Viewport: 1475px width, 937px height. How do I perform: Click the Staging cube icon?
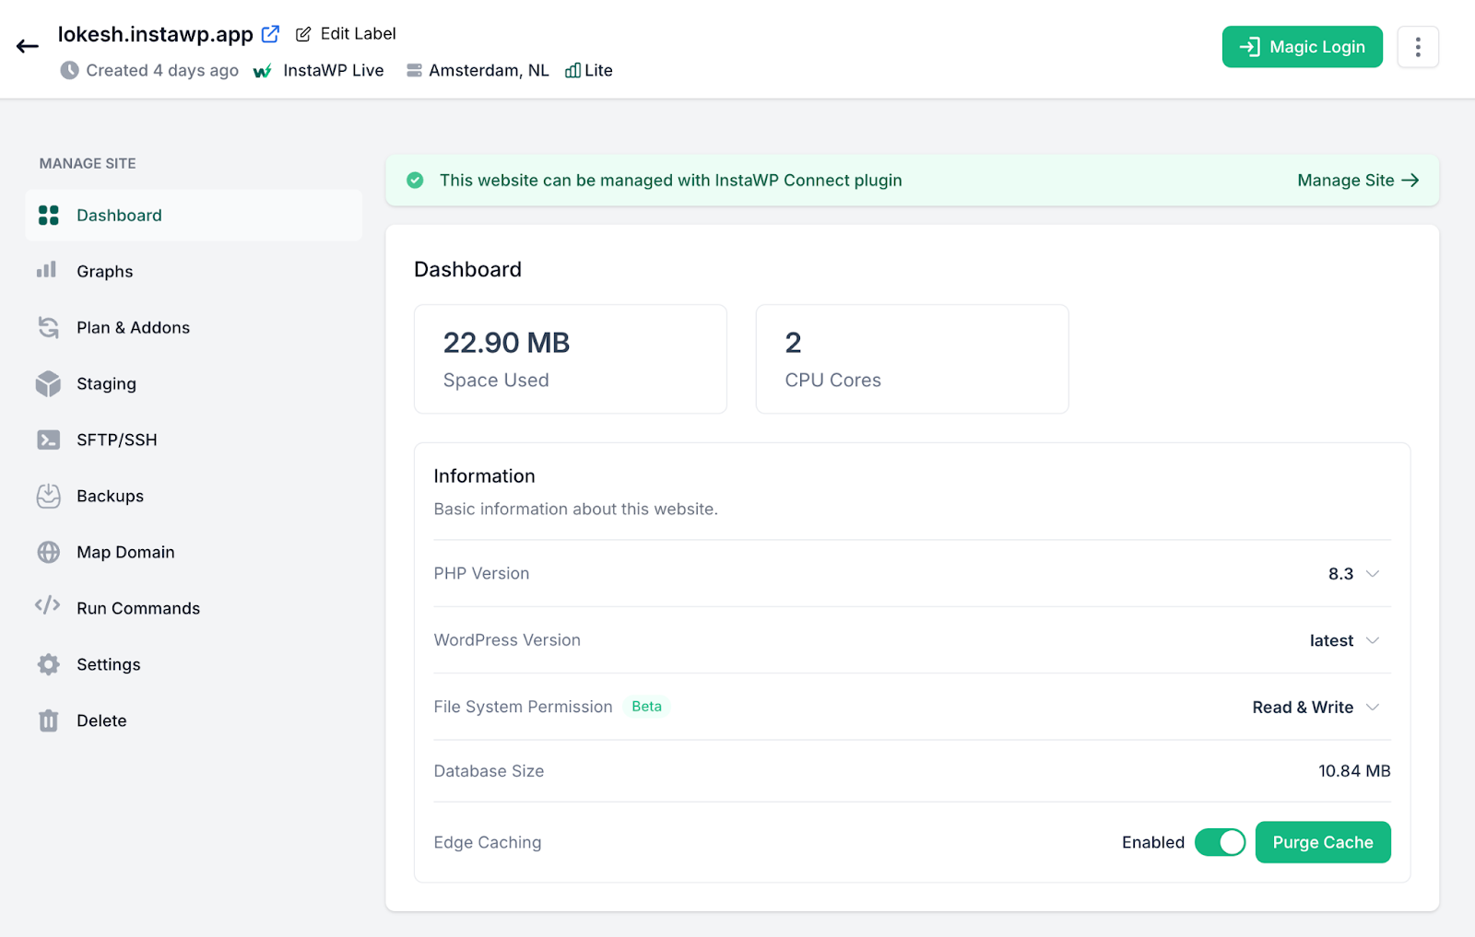[x=48, y=383]
